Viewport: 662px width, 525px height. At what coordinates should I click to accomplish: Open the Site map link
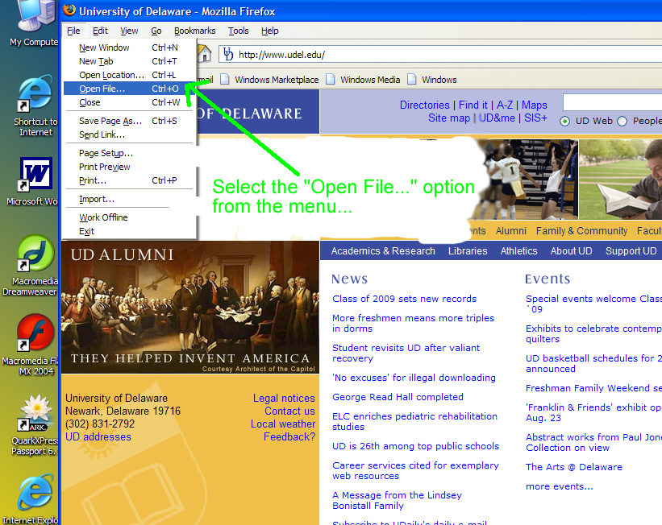tap(449, 118)
